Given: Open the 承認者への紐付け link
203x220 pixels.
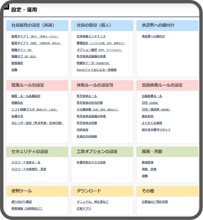Looking at the screenshot, I should (x=153, y=36).
